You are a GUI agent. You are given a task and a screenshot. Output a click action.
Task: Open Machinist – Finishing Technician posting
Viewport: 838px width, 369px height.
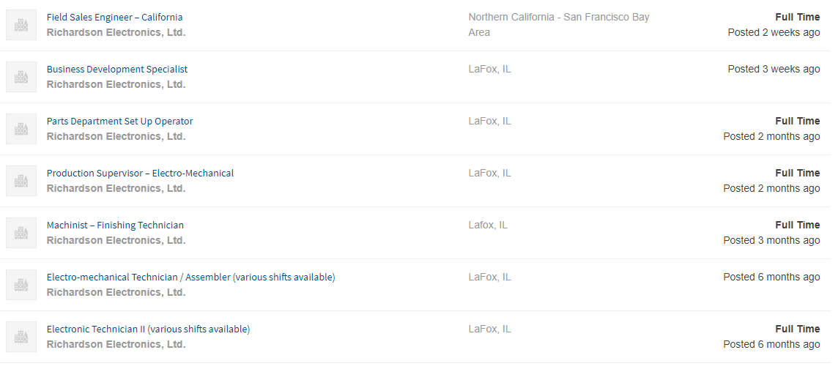[x=115, y=225]
